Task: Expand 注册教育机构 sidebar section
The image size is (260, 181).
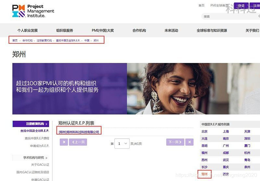Action: [x=31, y=124]
